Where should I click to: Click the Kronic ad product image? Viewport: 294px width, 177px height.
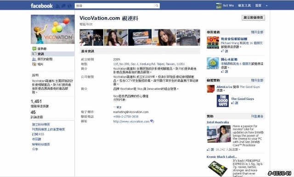[x=218, y=168]
